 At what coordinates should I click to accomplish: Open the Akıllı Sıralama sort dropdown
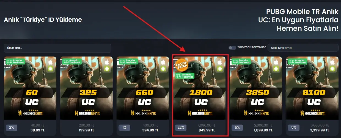(x=303, y=48)
